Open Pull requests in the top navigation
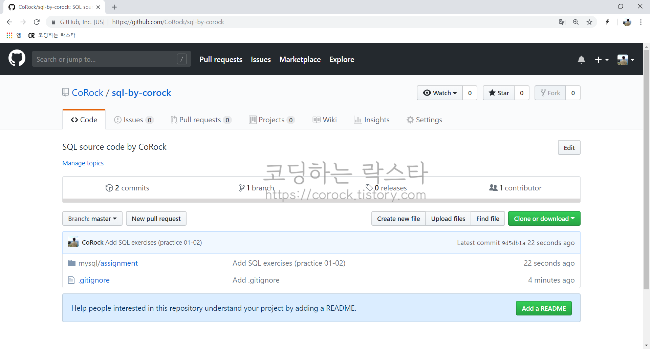 (221, 59)
